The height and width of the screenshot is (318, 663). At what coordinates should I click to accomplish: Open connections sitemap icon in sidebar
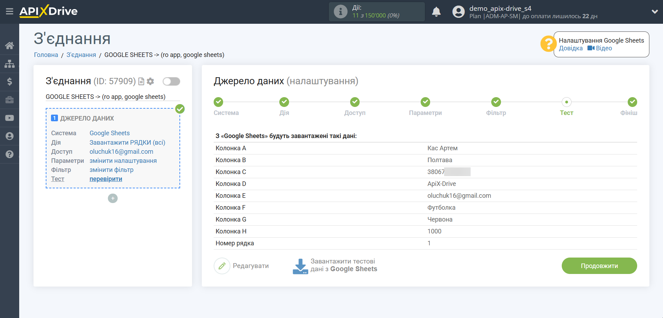point(9,64)
